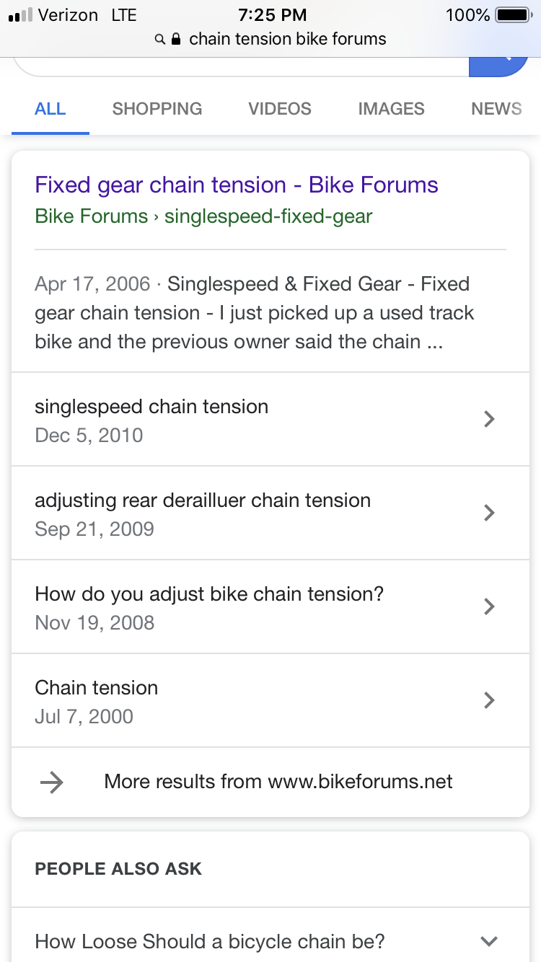541x962 pixels.
Task: Tap the Google search input field
Action: 241,66
